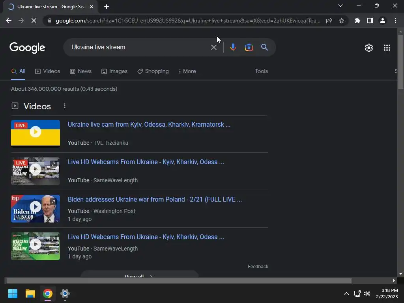Click the scroll down arrow
Viewport: 404px width, 303px height.
pyautogui.click(x=400, y=274)
